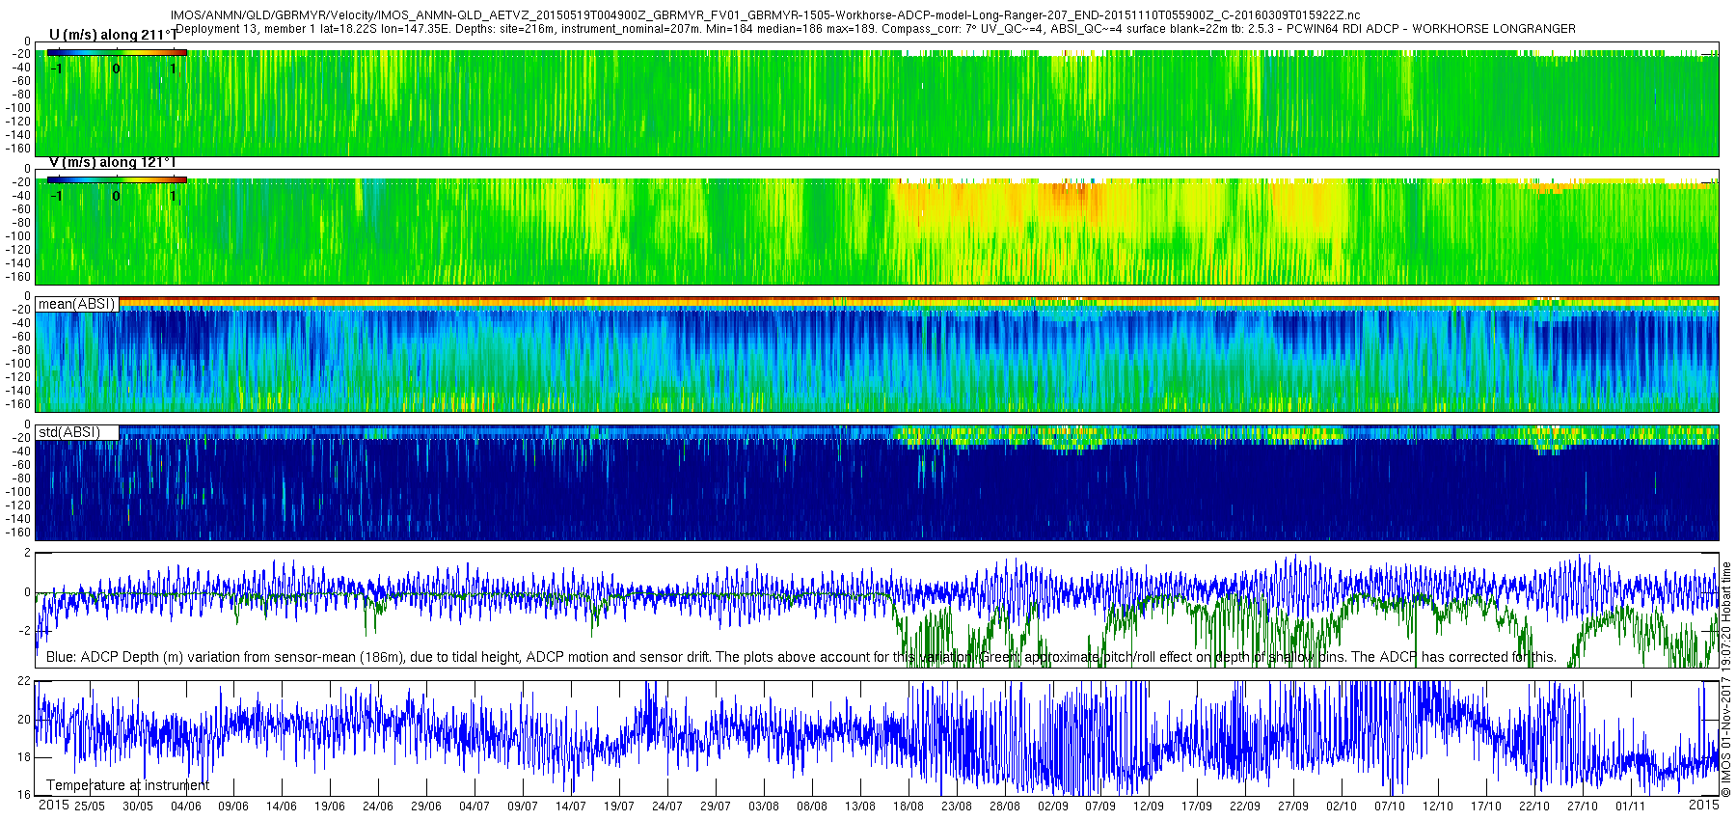This screenshot has height=820, width=1736.
Task: Click the date tick '28/08'
Action: [1005, 806]
